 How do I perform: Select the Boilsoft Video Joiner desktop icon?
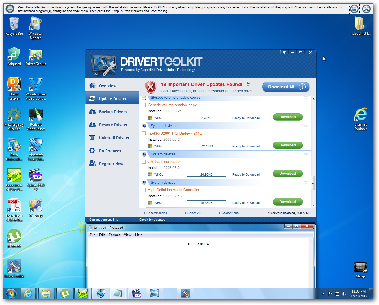[x=36, y=119]
